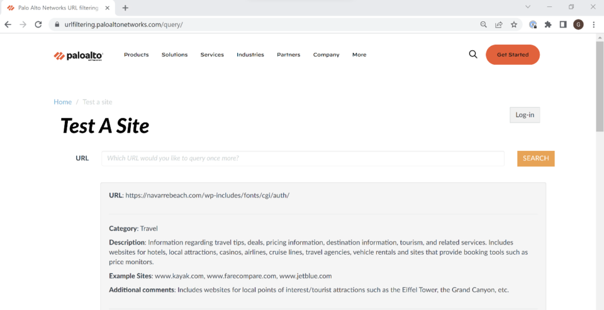This screenshot has width=604, height=310.
Task: Click the browser forward arrow
Action: [x=23, y=25]
